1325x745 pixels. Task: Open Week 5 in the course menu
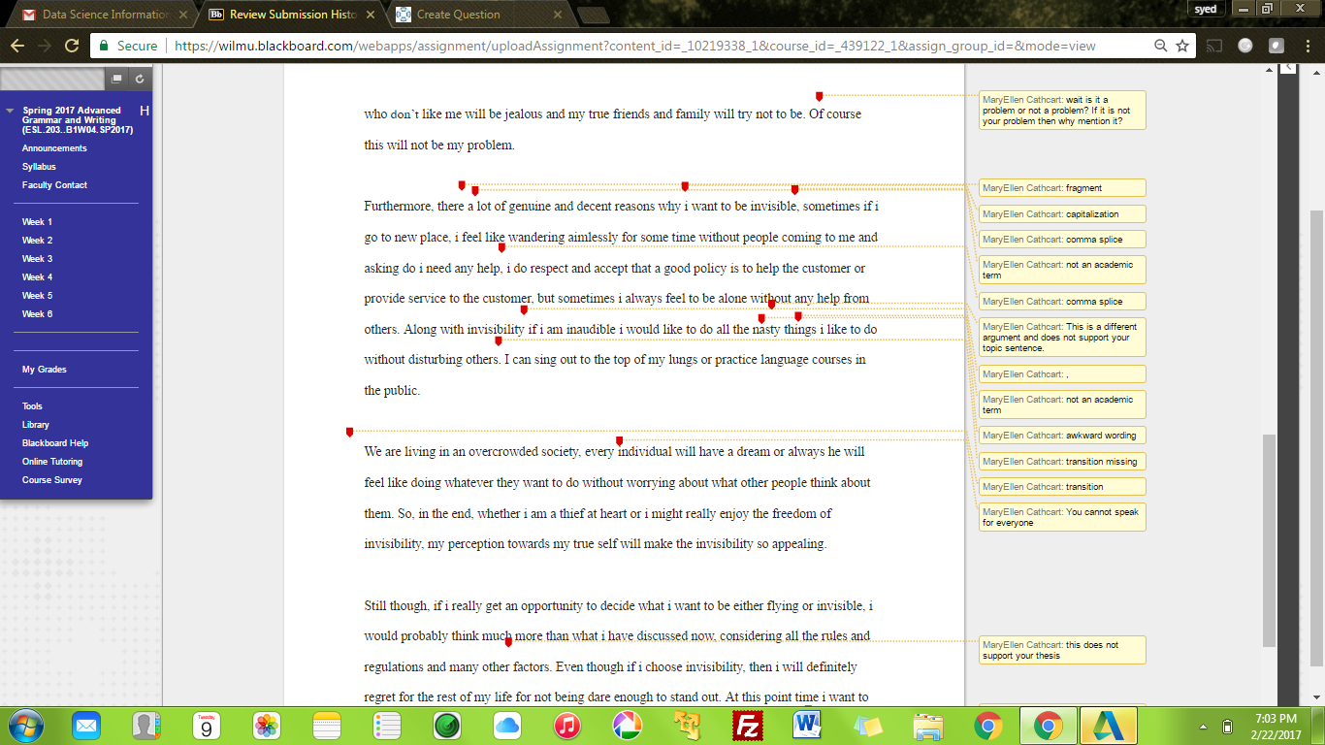(x=37, y=296)
